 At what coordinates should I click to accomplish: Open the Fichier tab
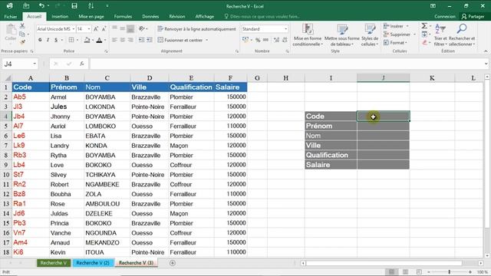[x=11, y=16]
